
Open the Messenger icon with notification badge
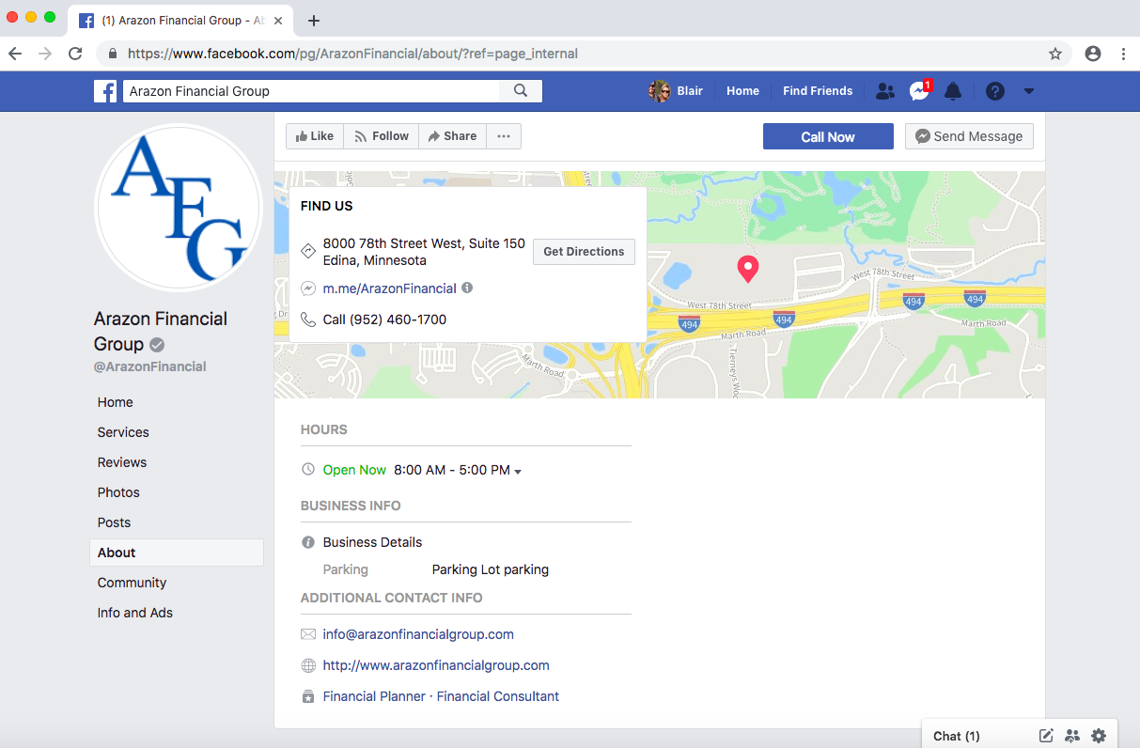[x=919, y=91]
